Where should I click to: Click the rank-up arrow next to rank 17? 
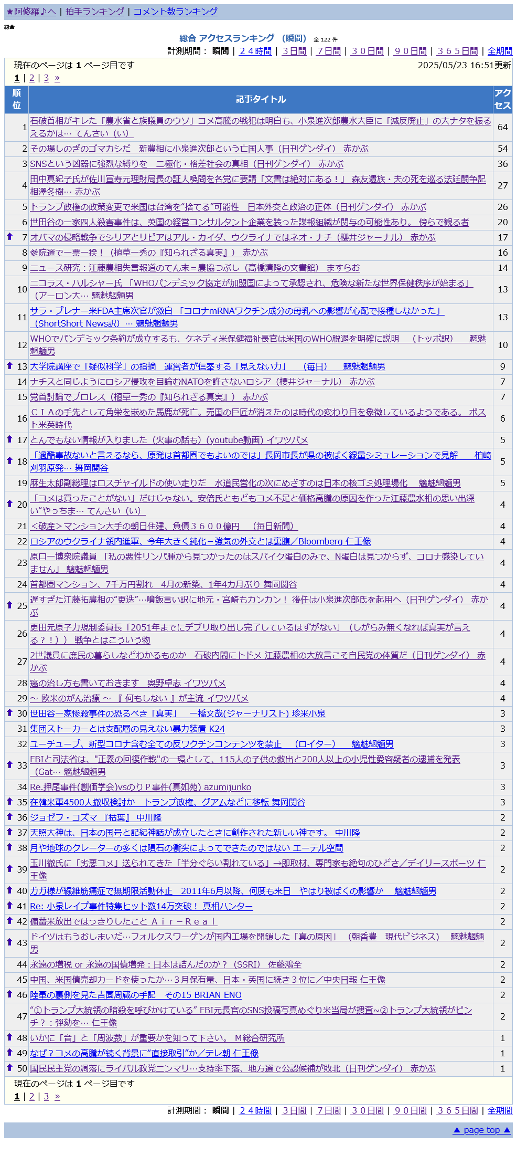tap(9, 439)
